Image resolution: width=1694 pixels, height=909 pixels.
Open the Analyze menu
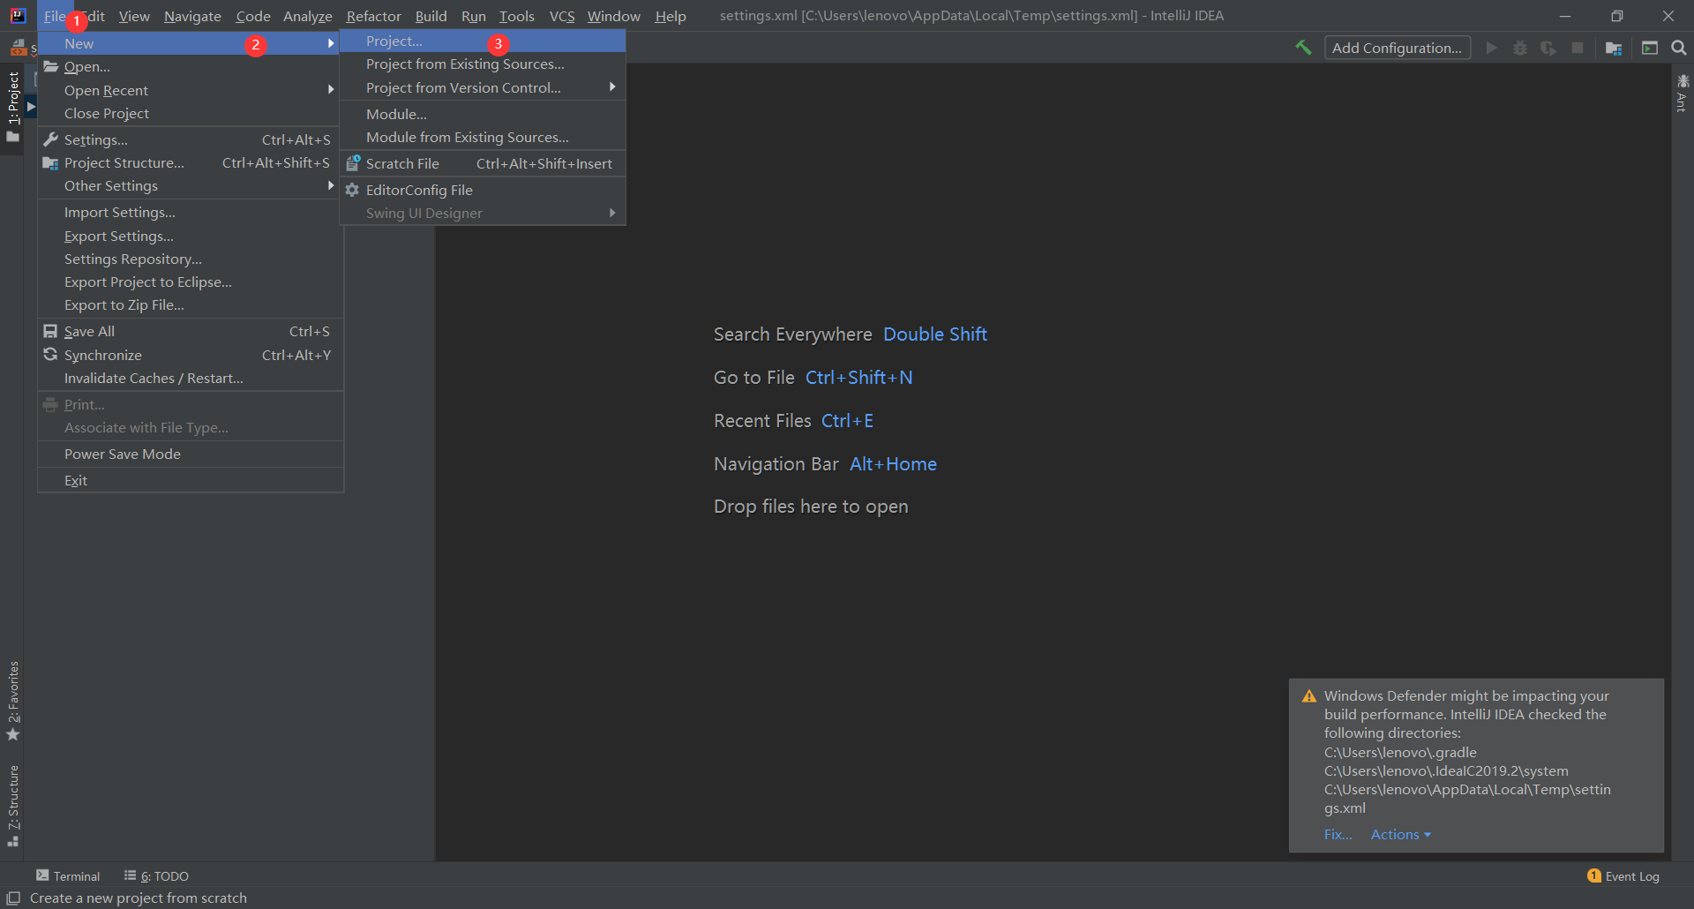coord(308,16)
